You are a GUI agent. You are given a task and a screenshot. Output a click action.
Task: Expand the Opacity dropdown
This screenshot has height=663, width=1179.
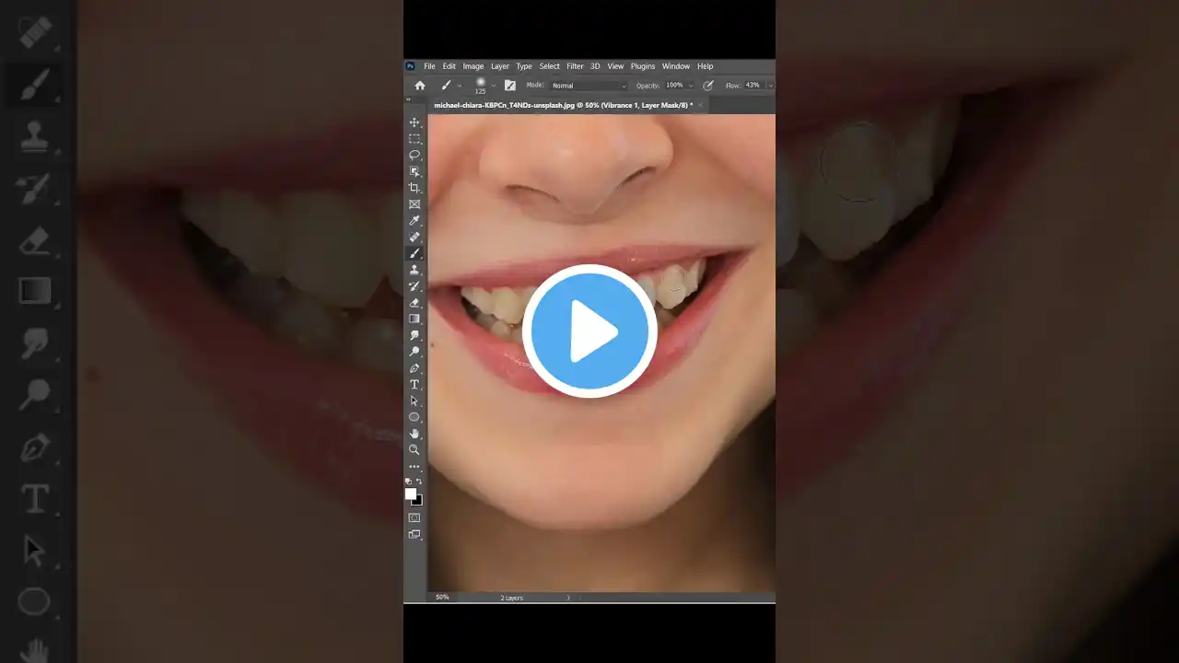click(690, 85)
